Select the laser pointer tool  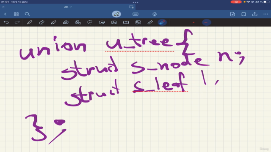pyautogui.click(x=162, y=22)
